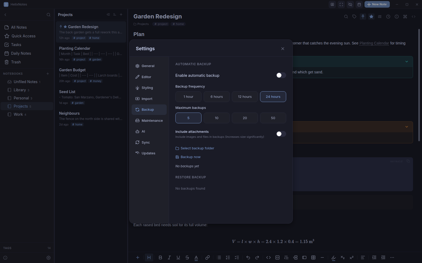
Task: Click the New Note button
Action: 377,4
